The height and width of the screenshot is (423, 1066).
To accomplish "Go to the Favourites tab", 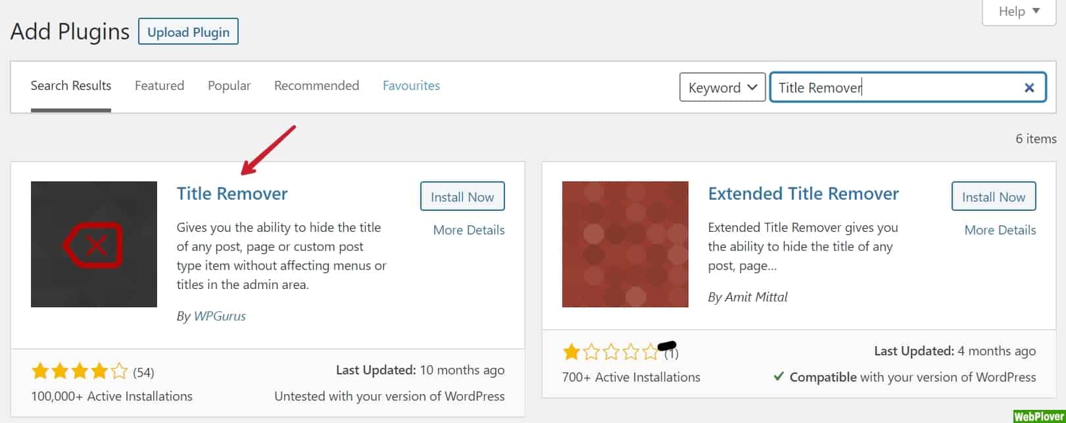I will [411, 85].
